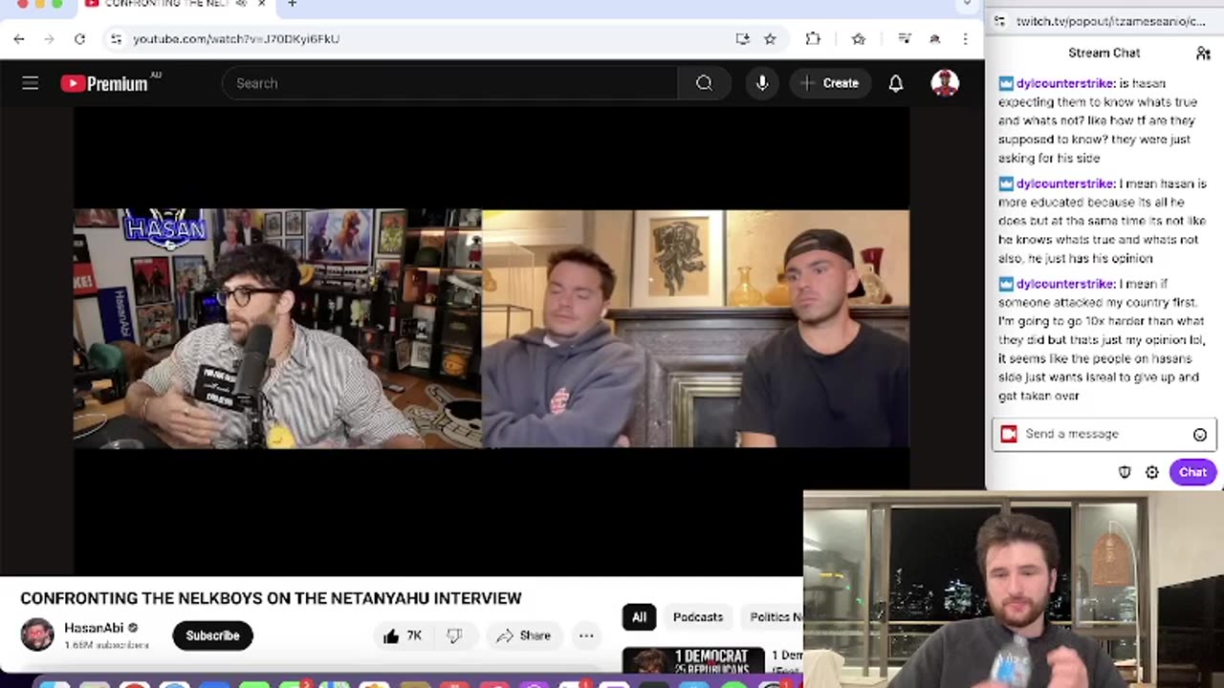Image resolution: width=1224 pixels, height=688 pixels.
Task: Bookmark this page with the star icon
Action: [770, 39]
